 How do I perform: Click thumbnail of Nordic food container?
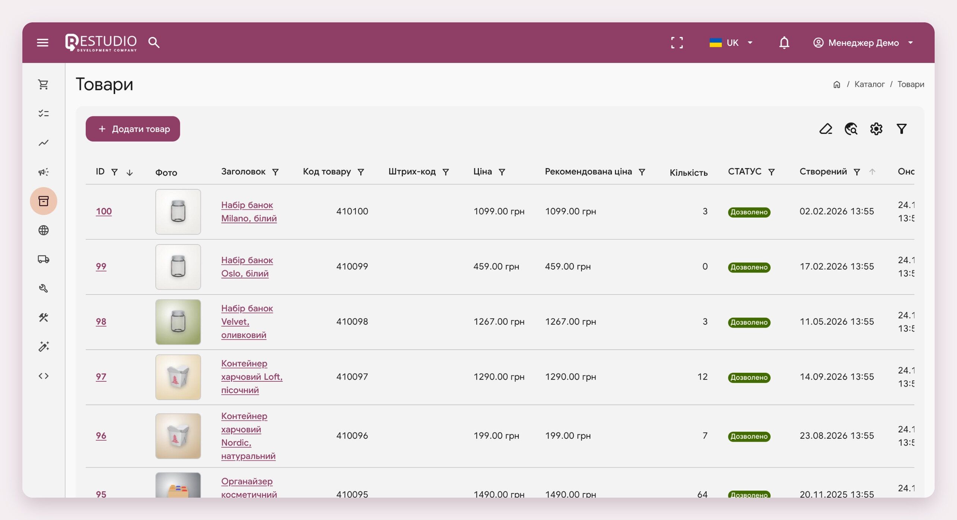pyautogui.click(x=178, y=436)
